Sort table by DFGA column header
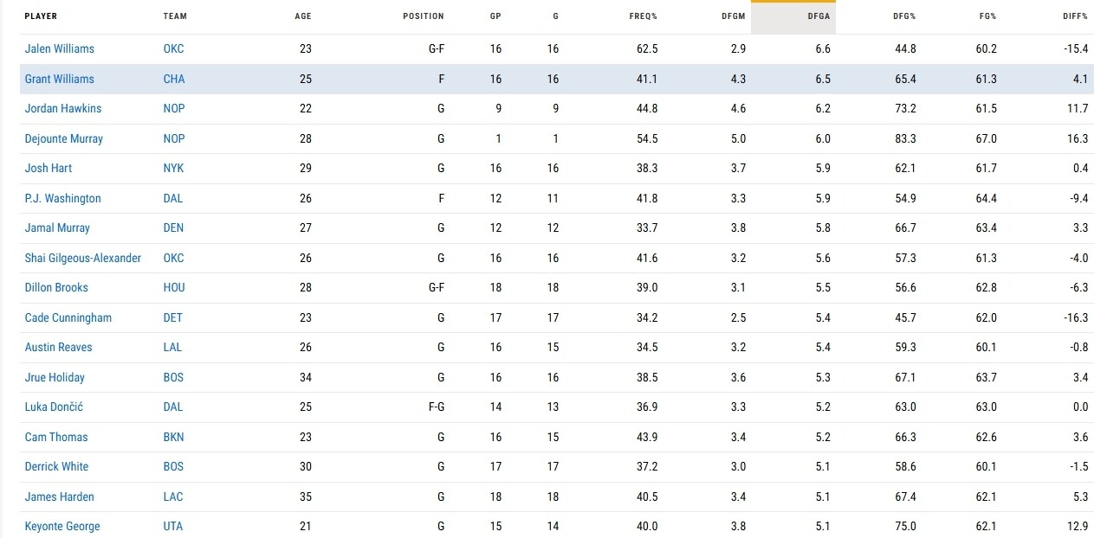The width and height of the screenshot is (1107, 538). (x=819, y=16)
